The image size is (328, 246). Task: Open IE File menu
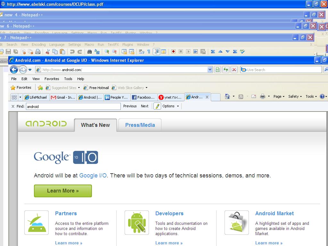click(x=14, y=79)
